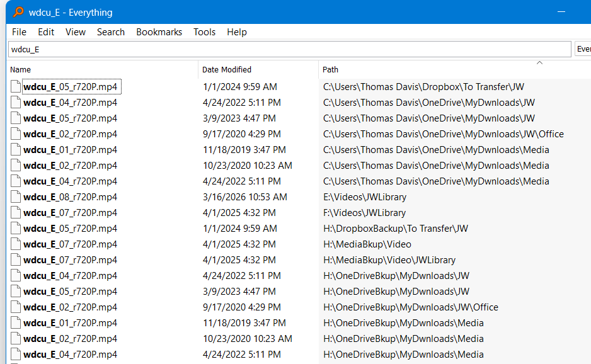The image size is (591, 364).
Task: Select the 10/23/2020 wdcu_E_02 in H:\OneDriveBkup Media
Action: (x=70, y=339)
